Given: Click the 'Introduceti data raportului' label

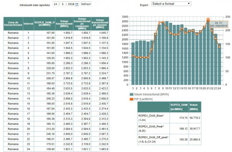Looking at the screenshot, I should coord(35,5).
